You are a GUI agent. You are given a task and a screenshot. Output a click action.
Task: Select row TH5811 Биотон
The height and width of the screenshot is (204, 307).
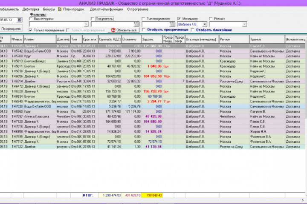(152, 66)
